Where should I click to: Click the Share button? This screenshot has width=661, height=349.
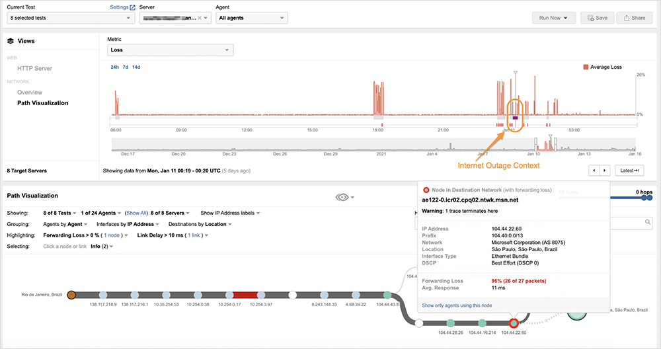click(x=634, y=18)
